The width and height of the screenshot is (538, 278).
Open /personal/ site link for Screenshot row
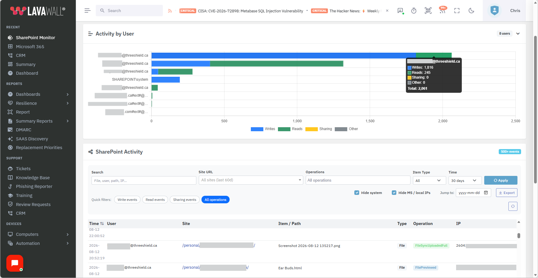click(x=219, y=245)
